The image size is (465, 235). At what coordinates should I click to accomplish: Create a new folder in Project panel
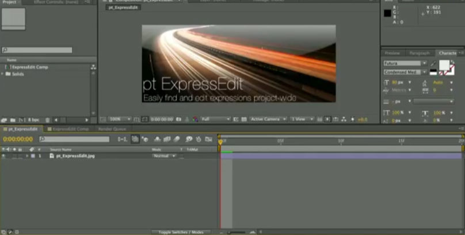(x=13, y=120)
